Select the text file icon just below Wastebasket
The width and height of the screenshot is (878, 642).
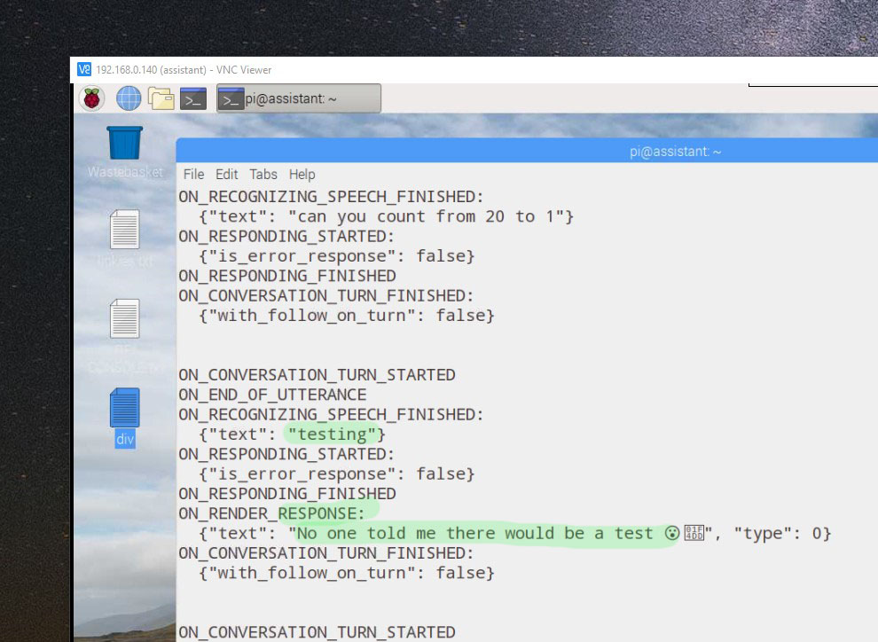pyautogui.click(x=124, y=230)
